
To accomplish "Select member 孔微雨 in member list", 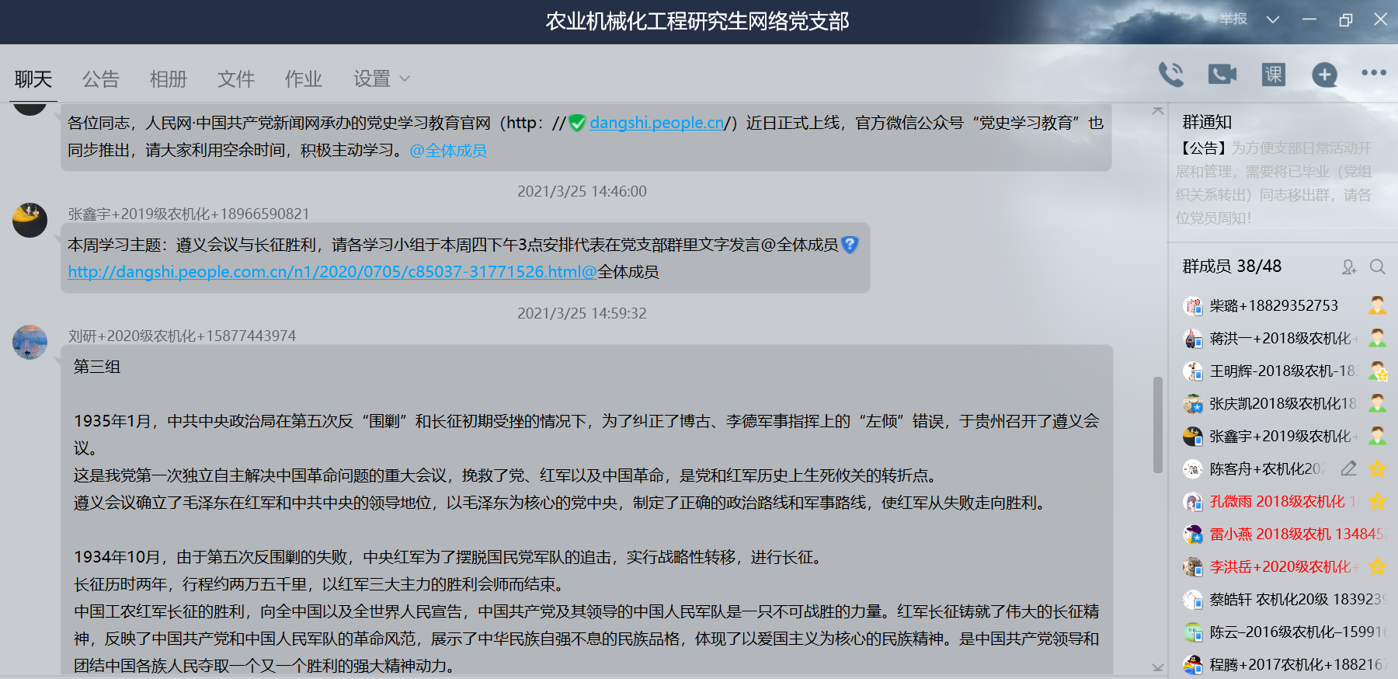I will [x=1277, y=502].
